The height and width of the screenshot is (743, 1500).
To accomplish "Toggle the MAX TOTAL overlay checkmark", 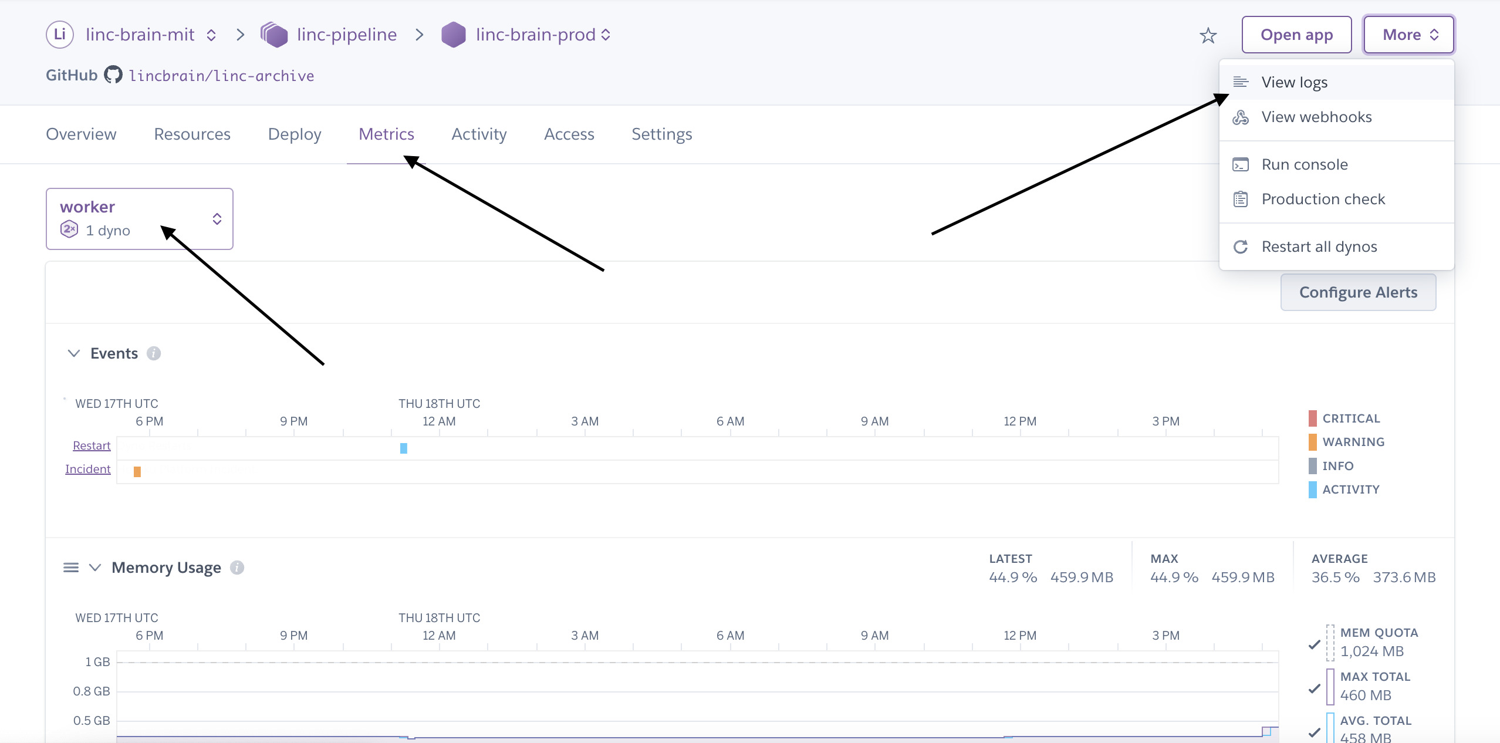I will pyautogui.click(x=1315, y=688).
